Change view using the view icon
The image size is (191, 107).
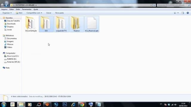(175, 13)
